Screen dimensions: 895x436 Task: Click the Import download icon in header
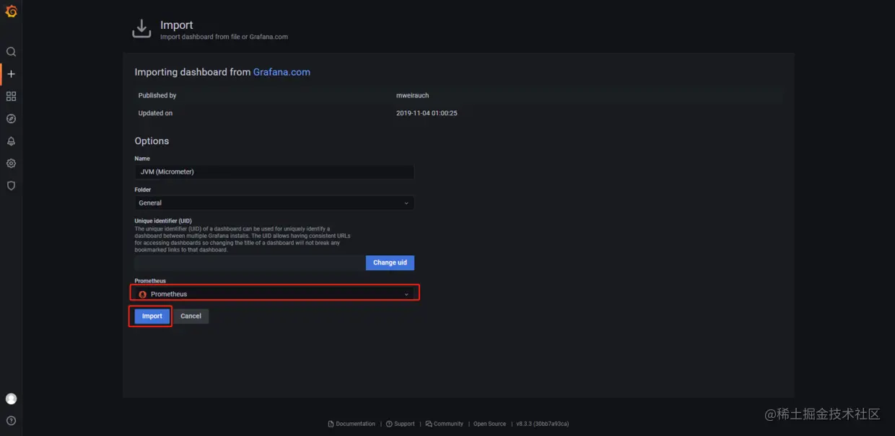pyautogui.click(x=141, y=29)
